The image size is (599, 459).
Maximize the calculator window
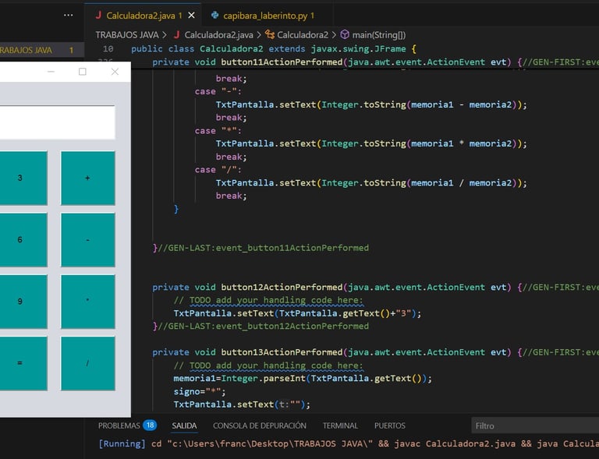83,72
